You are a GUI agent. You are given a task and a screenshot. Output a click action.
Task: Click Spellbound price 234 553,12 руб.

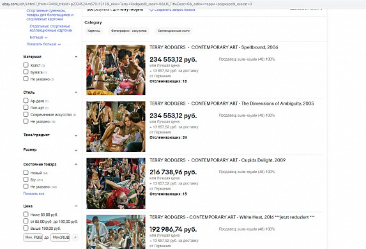[173, 59]
